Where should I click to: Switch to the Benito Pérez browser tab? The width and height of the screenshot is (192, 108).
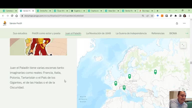coord(129,11)
